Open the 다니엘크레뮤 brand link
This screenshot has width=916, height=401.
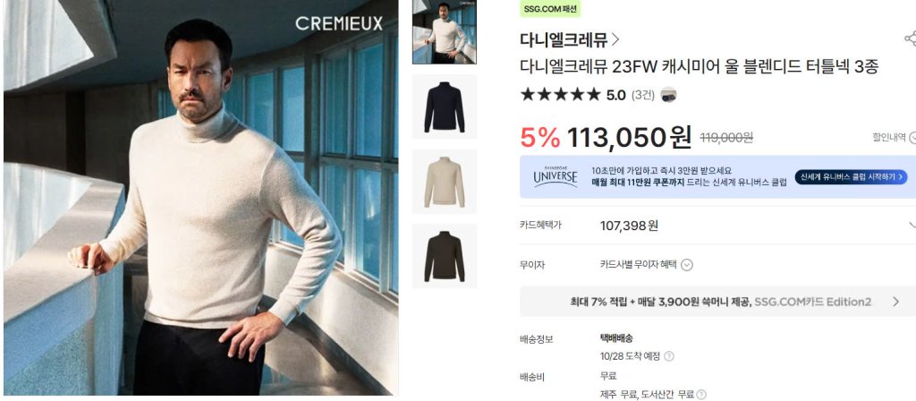pos(564,39)
